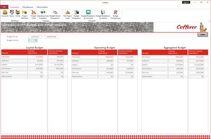Click the Close button on form
This screenshot has height=139, width=211.
(203, 35)
